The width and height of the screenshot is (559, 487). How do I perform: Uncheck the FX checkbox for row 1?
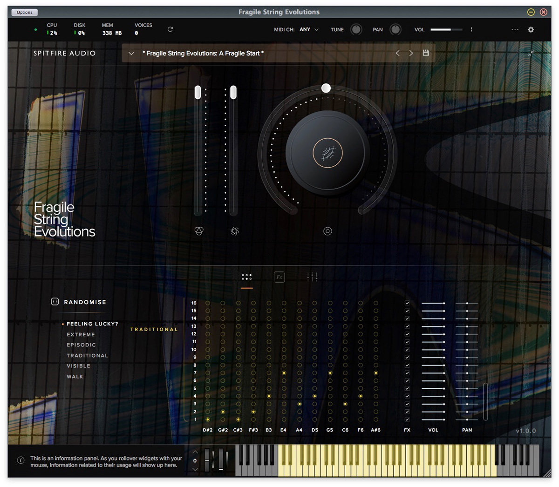(407, 419)
